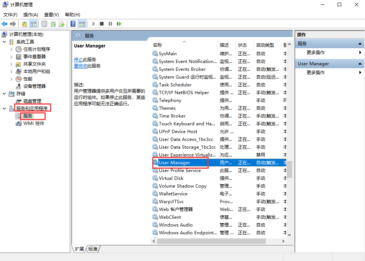Export the list with the export icon

pyautogui.click(x=62, y=23)
